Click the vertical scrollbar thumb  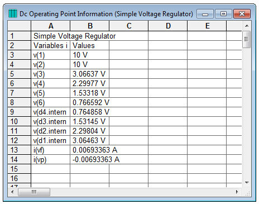(247, 40)
